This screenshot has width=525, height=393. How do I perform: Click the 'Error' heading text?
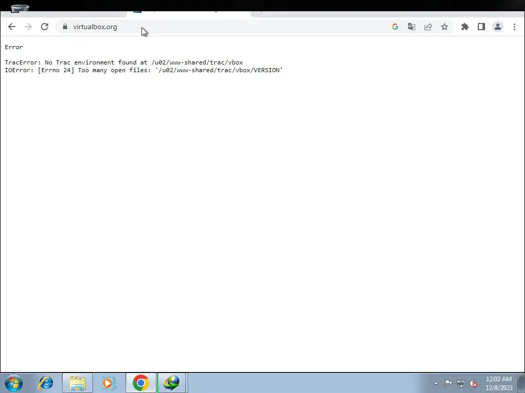coord(14,47)
